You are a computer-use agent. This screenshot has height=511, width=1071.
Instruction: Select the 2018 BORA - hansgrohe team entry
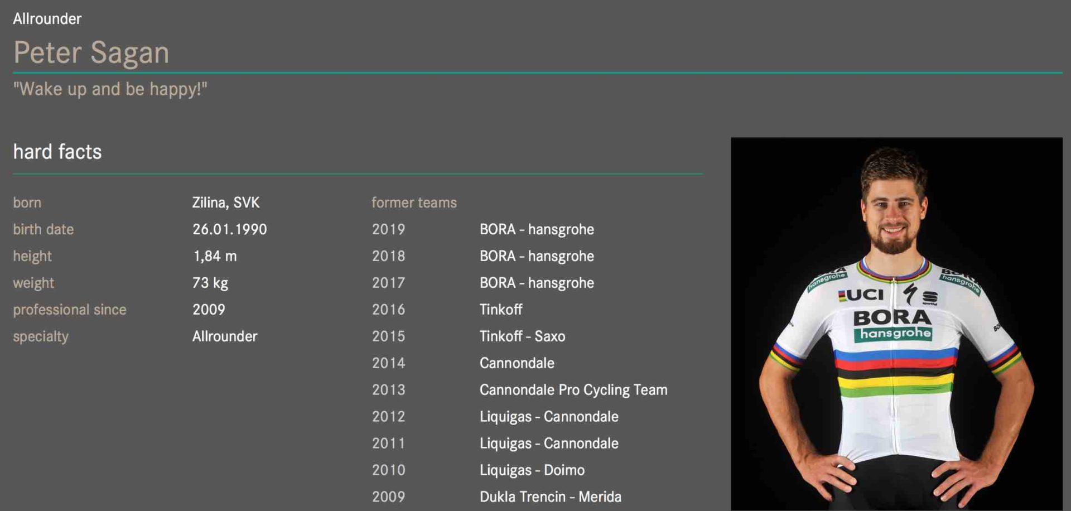coord(536,256)
